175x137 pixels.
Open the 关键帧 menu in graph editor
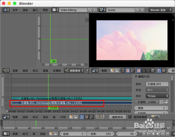pyautogui.click(x=57, y=70)
